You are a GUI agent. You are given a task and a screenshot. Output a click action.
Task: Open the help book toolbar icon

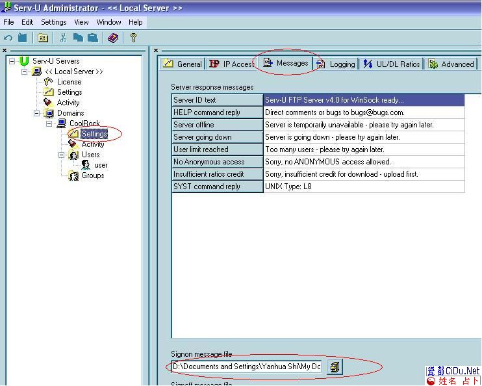coord(113,38)
